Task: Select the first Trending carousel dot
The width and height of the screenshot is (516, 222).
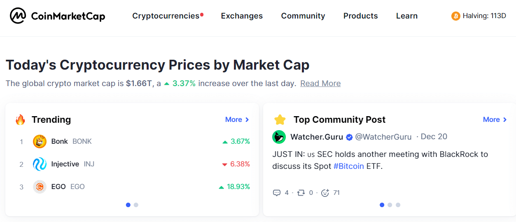Action: (128, 205)
